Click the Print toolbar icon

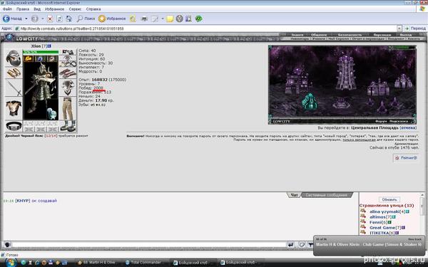[x=144, y=19]
